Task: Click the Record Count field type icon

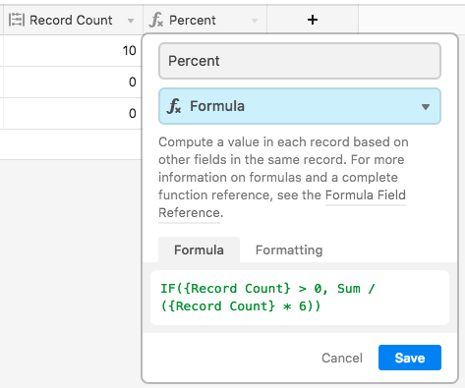Action: coord(17,20)
